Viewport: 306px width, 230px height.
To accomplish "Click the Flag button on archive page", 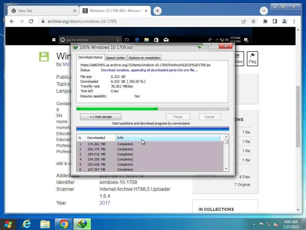I will point(252,59).
